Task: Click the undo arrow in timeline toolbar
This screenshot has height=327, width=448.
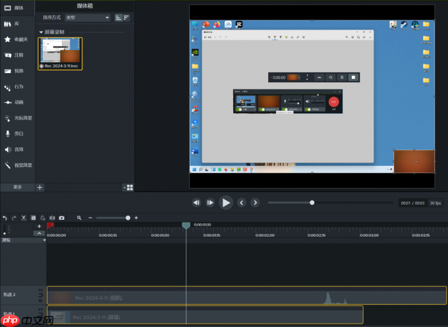Action: click(5, 218)
